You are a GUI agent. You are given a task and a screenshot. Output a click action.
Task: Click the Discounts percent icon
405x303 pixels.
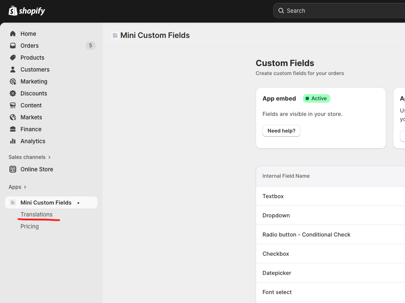[x=13, y=93]
